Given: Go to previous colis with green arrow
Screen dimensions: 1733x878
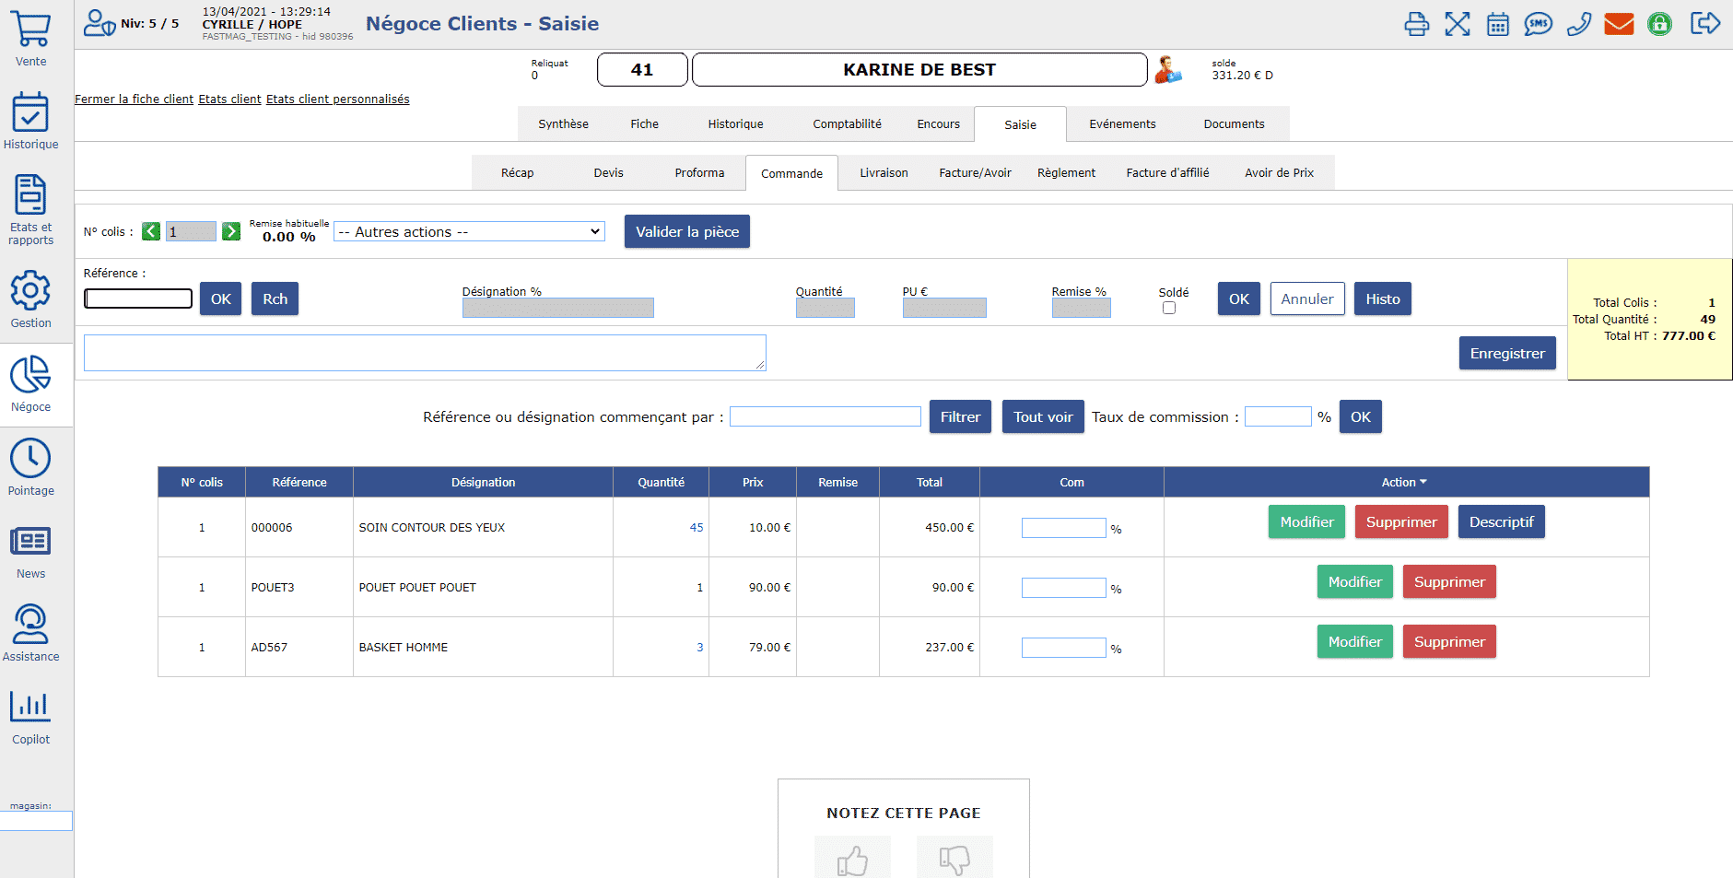Looking at the screenshot, I should tap(151, 231).
